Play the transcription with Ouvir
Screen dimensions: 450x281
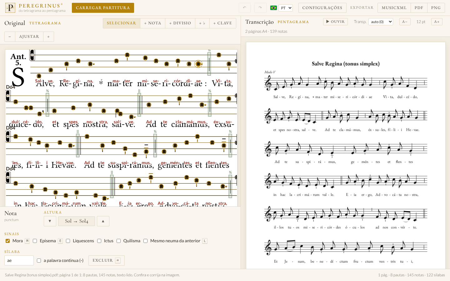(x=335, y=22)
